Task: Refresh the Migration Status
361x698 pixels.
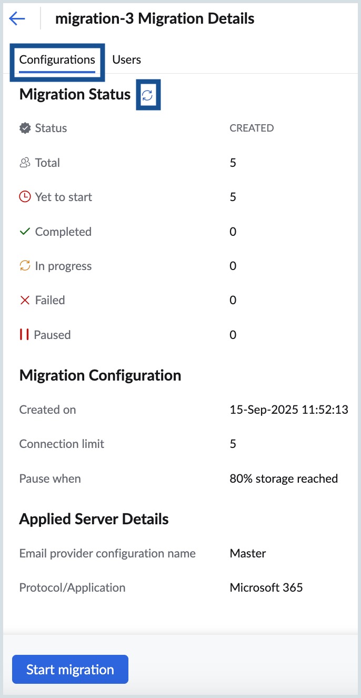Action: 148,95
